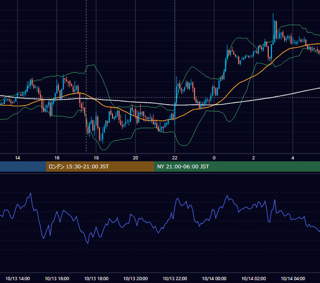
Task: Click the 4 hour label on the axis
Action: click(293, 158)
